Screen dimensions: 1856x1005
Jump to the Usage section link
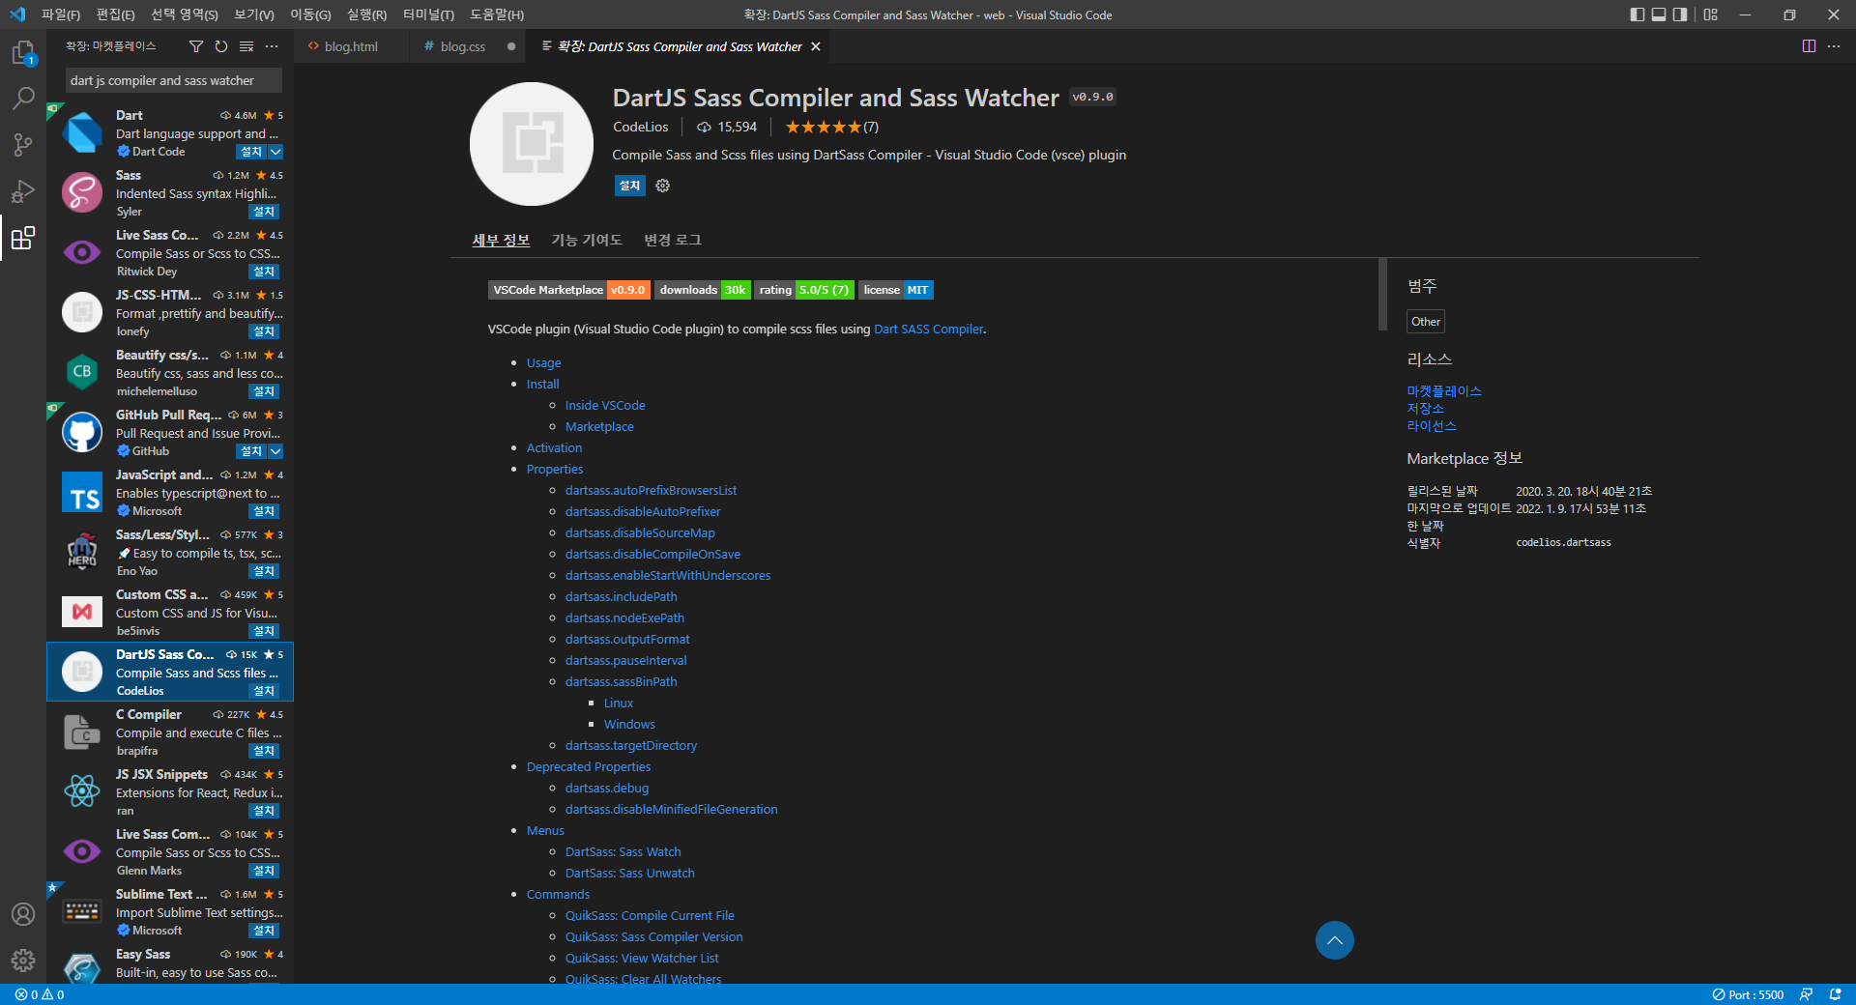[x=543, y=363]
